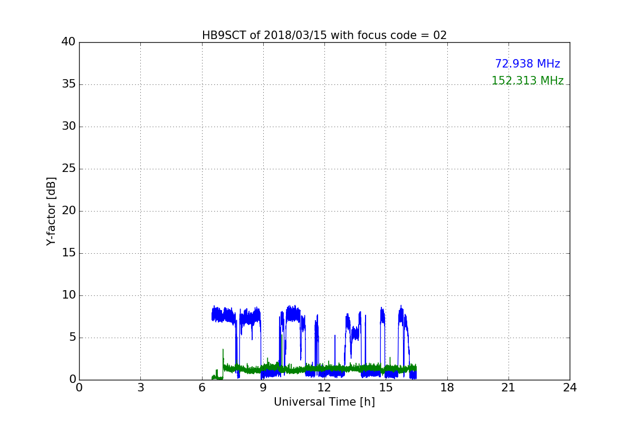This screenshot has width=633, height=422.
Task: Click x-axis tick label '18'
Action: pyautogui.click(x=447, y=388)
